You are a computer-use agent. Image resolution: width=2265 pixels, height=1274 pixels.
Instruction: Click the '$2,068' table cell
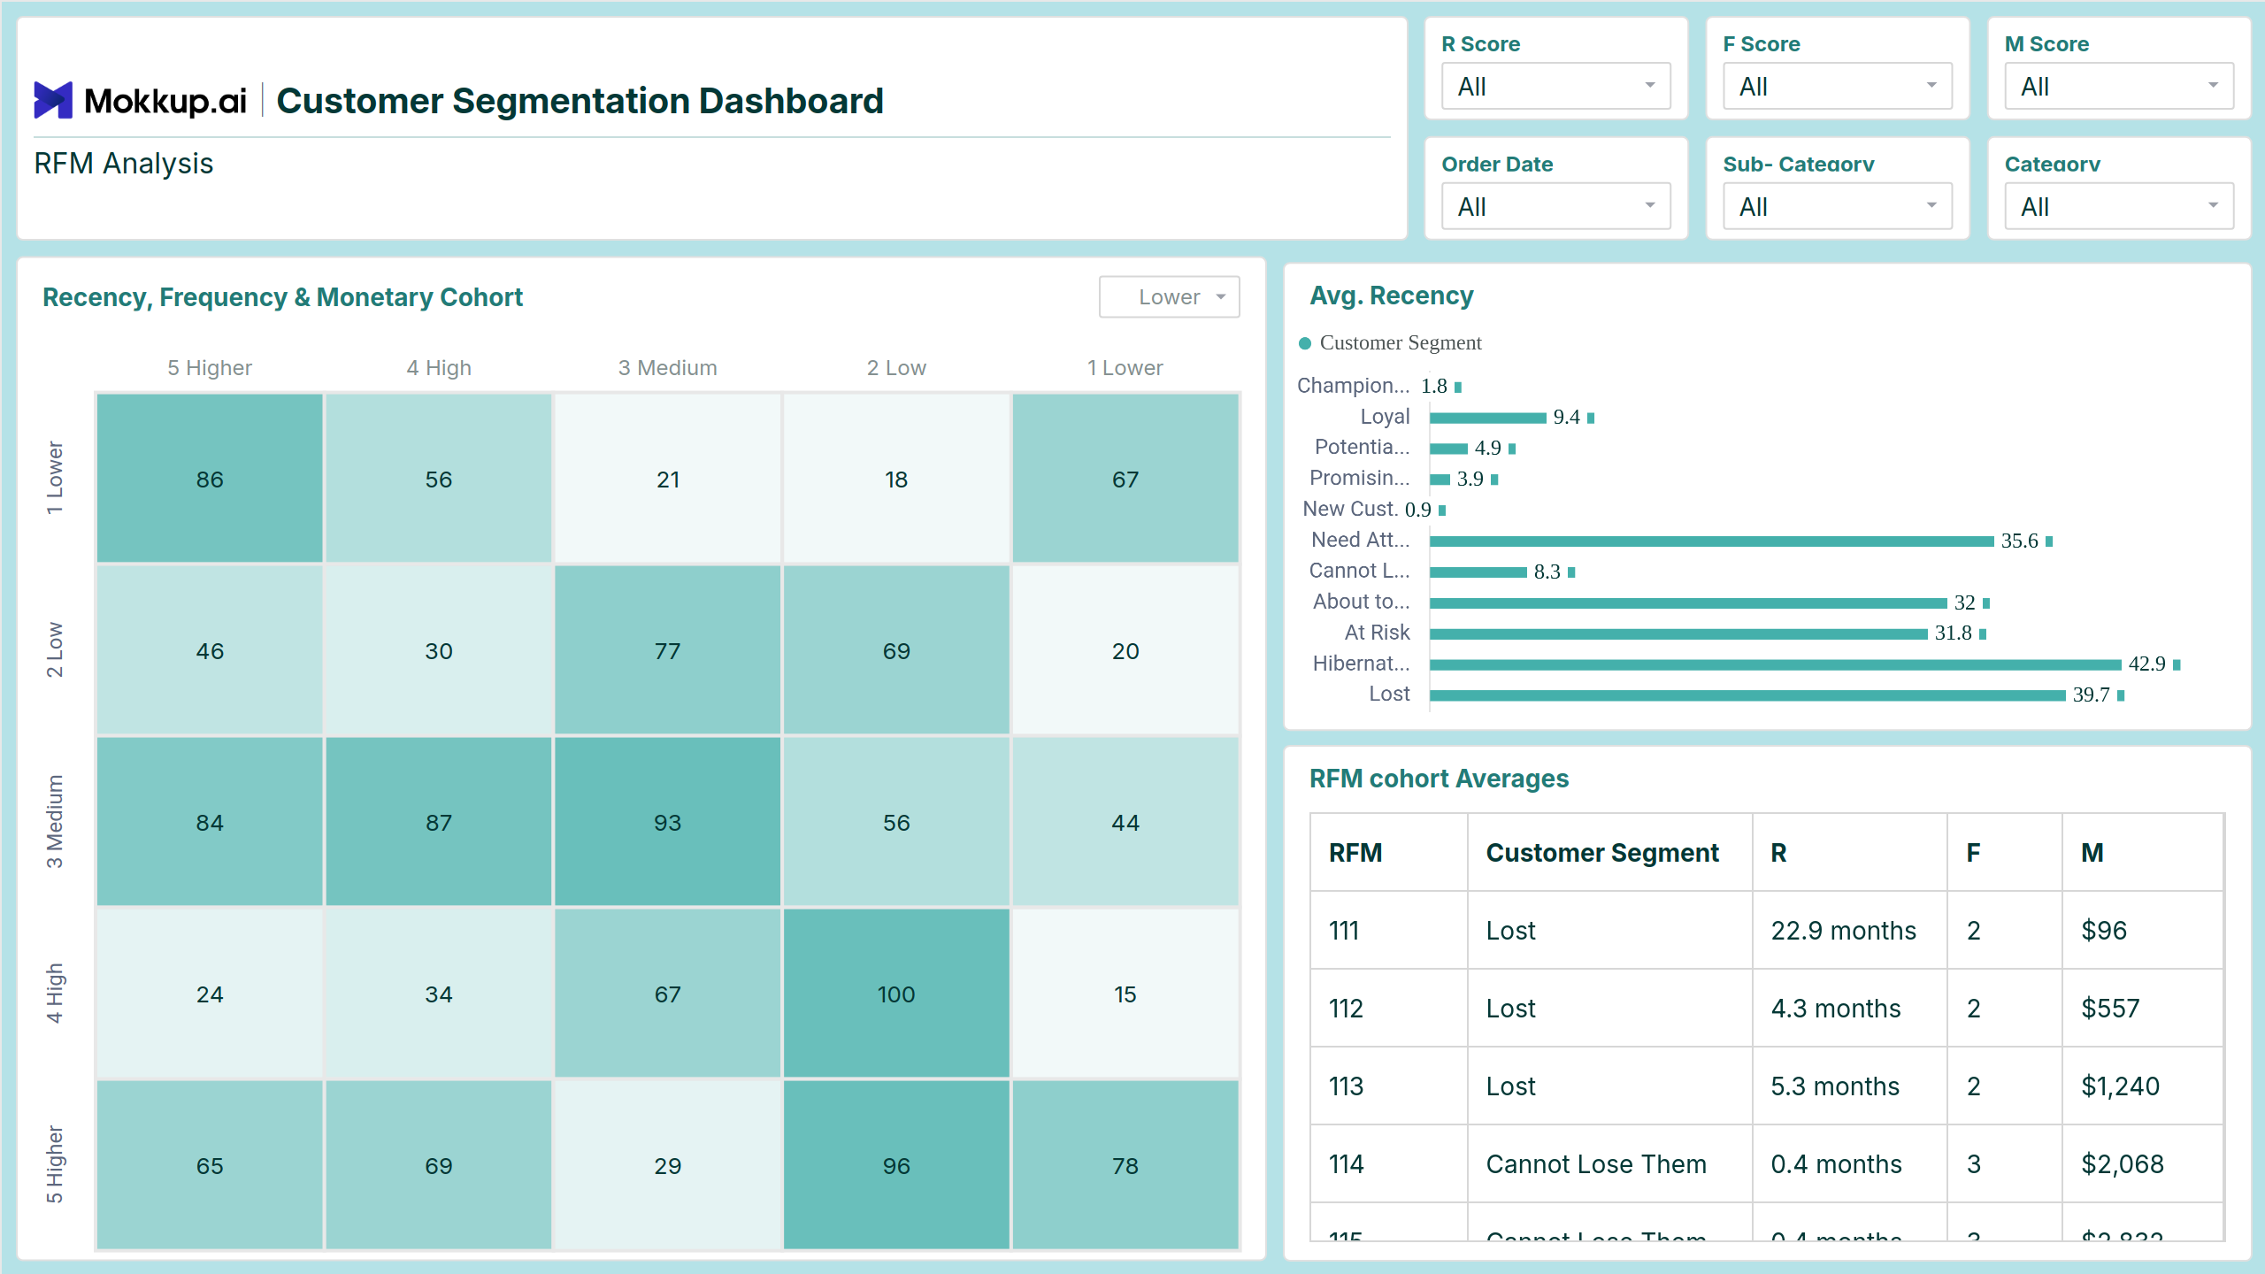pos(2143,1164)
